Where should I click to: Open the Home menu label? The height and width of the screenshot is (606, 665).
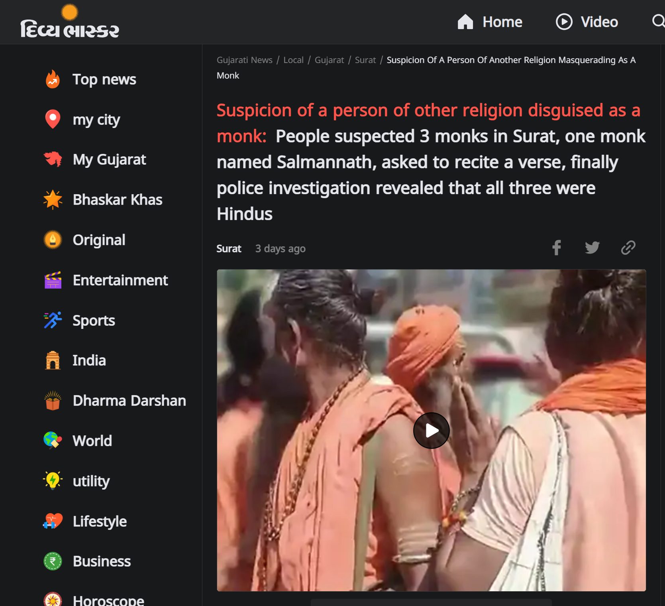click(502, 22)
